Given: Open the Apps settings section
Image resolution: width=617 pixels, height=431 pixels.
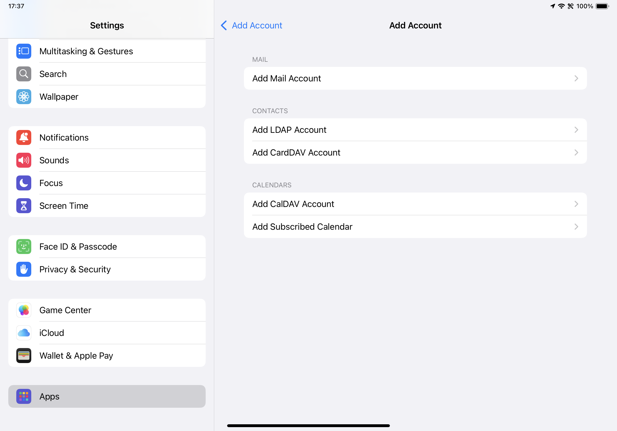Looking at the screenshot, I should (x=107, y=396).
